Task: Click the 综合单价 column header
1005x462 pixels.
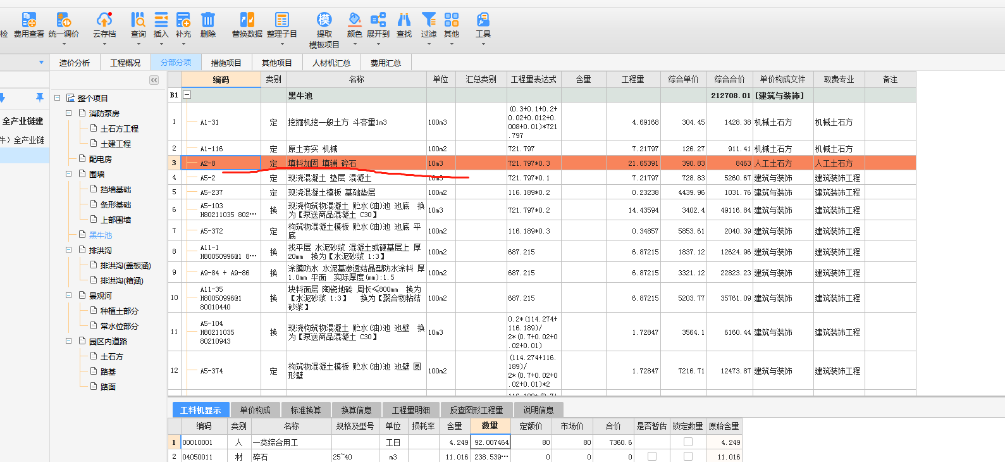Action: 684,79
